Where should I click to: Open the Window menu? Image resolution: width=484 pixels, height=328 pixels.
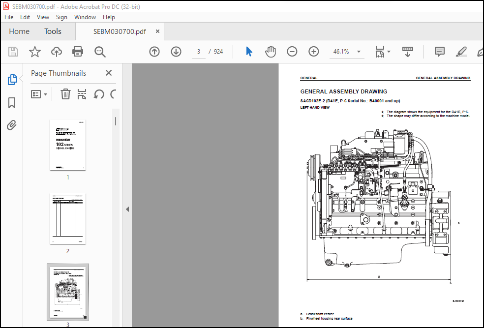pyautogui.click(x=85, y=17)
